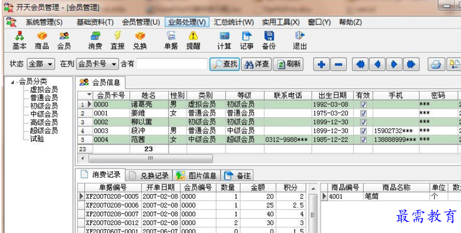Jump to last record arrow

411,64
